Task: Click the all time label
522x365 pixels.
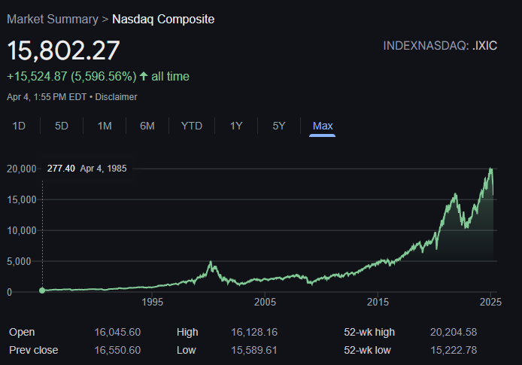Action: click(171, 76)
